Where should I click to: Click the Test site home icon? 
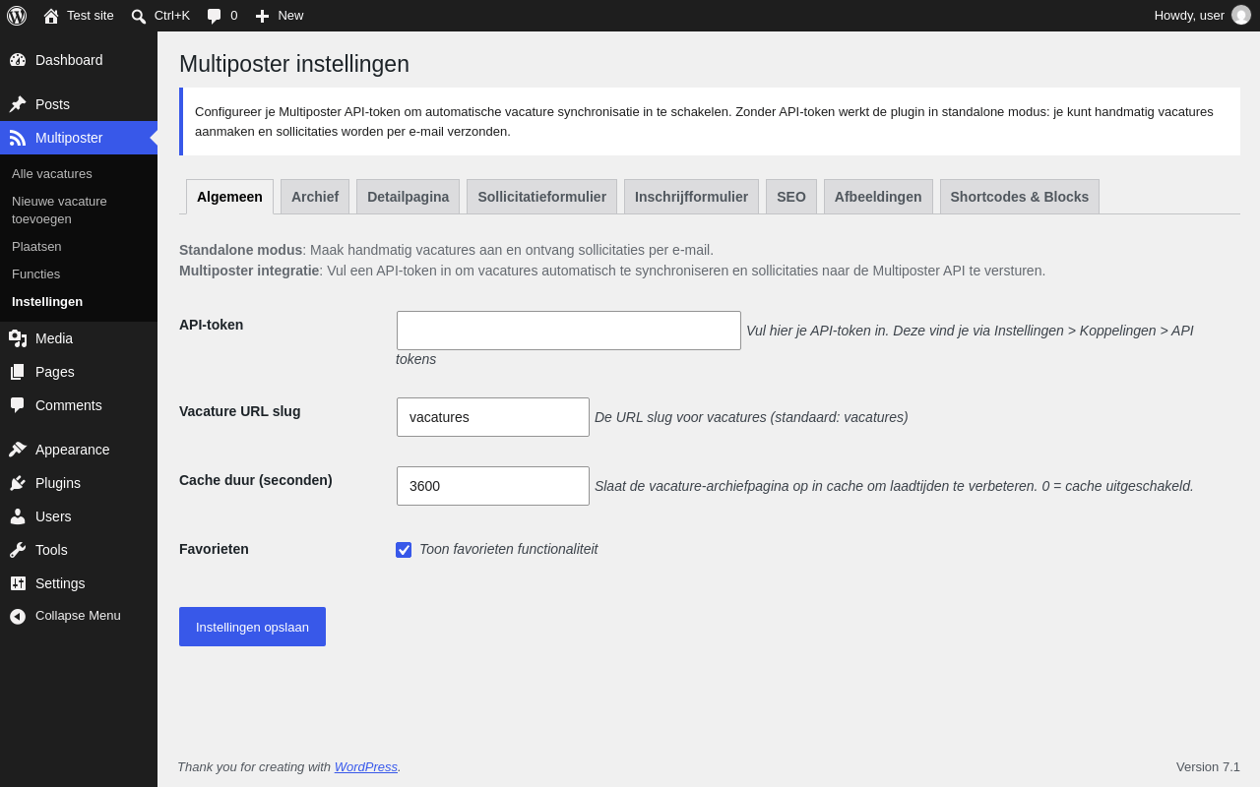point(51,16)
